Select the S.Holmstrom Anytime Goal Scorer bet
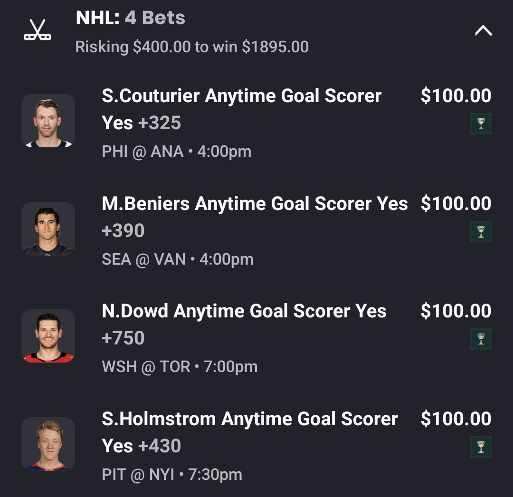 (249, 432)
